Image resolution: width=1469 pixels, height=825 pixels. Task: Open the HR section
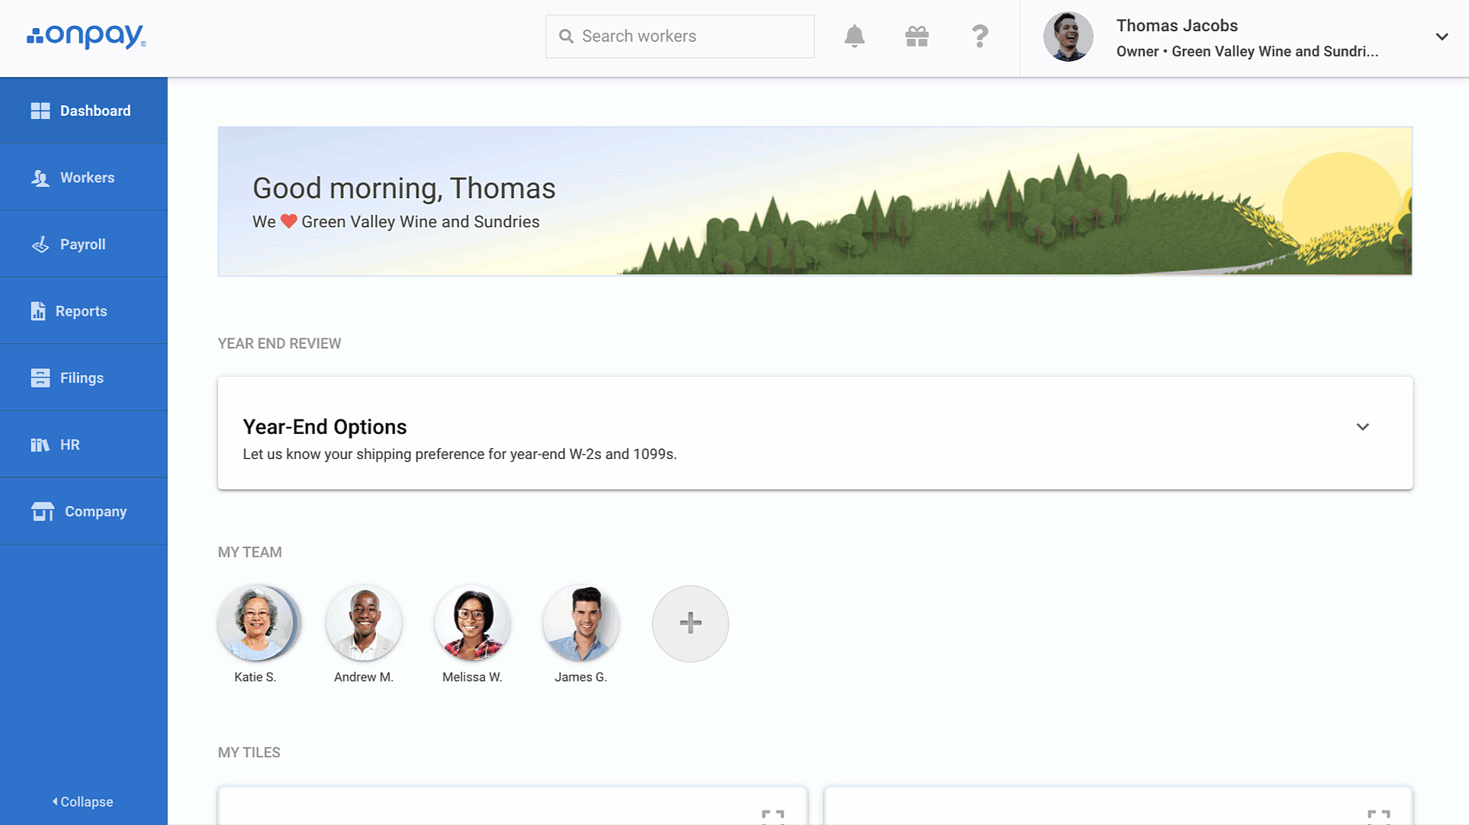click(x=84, y=445)
